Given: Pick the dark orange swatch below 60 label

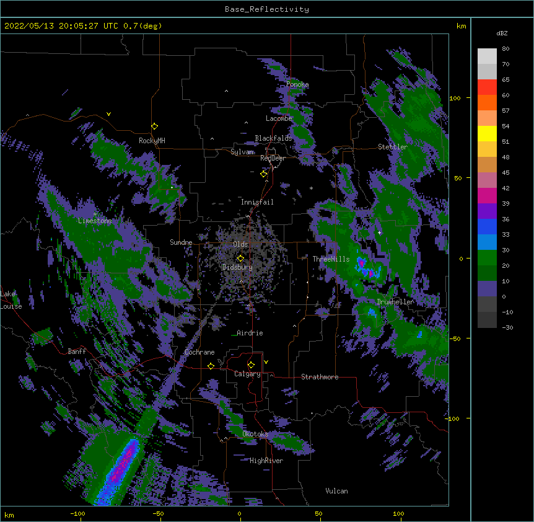Looking at the screenshot, I should (487, 102).
